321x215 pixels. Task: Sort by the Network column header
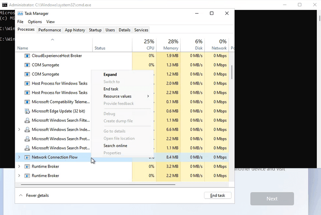tap(217, 45)
